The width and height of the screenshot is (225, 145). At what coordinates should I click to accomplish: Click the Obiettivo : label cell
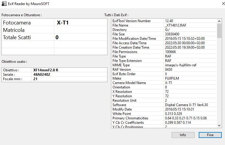[17, 70]
